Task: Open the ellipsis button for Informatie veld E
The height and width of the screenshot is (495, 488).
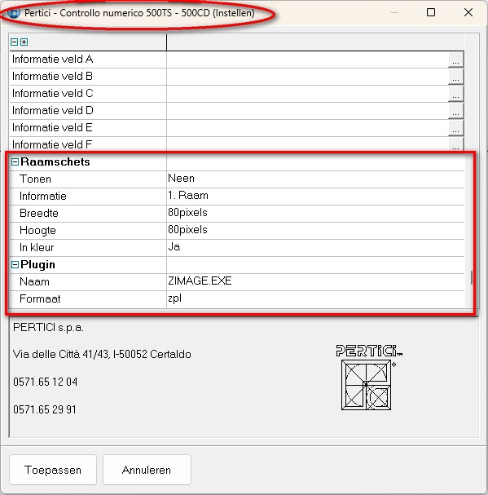Action: coord(455,128)
